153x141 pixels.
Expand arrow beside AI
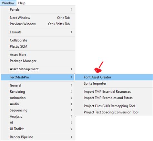[x=72, y=123]
